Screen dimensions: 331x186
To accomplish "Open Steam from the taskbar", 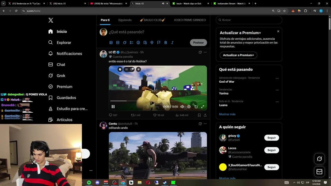I will point(165,183).
